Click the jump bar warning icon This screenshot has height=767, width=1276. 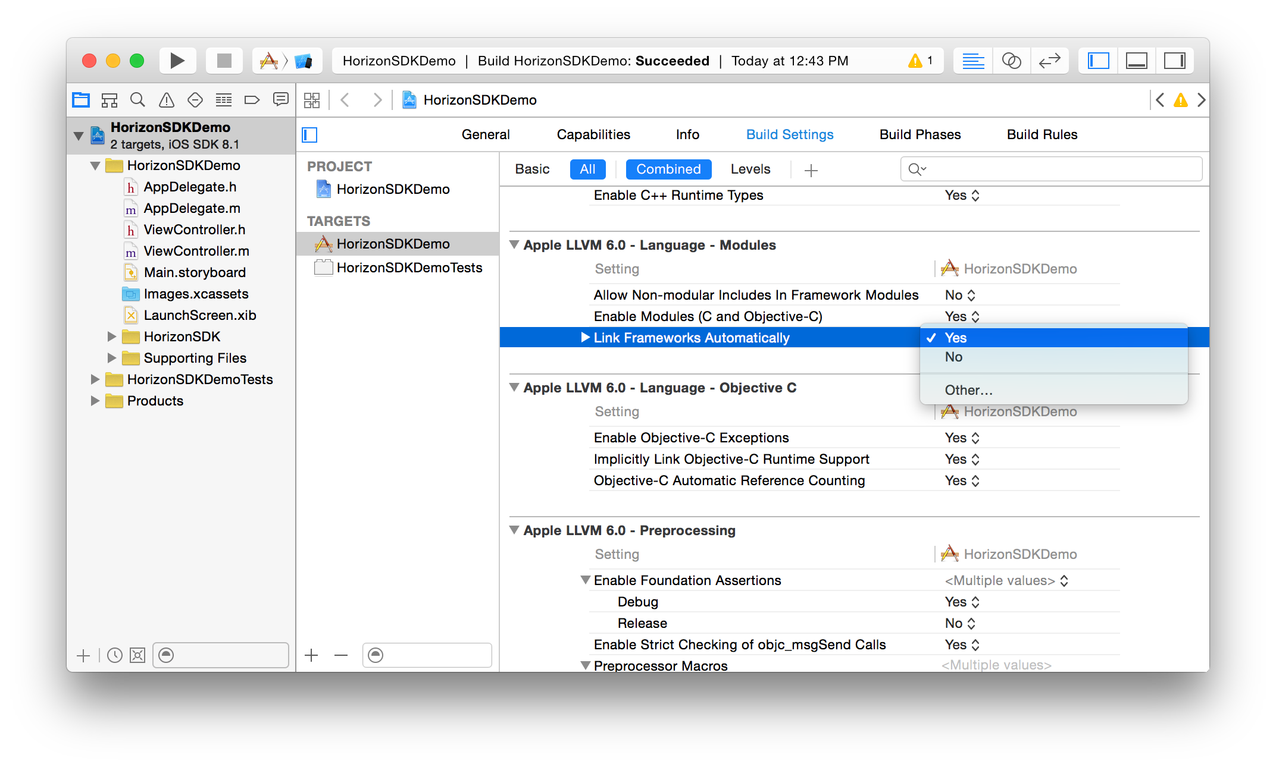click(1181, 100)
